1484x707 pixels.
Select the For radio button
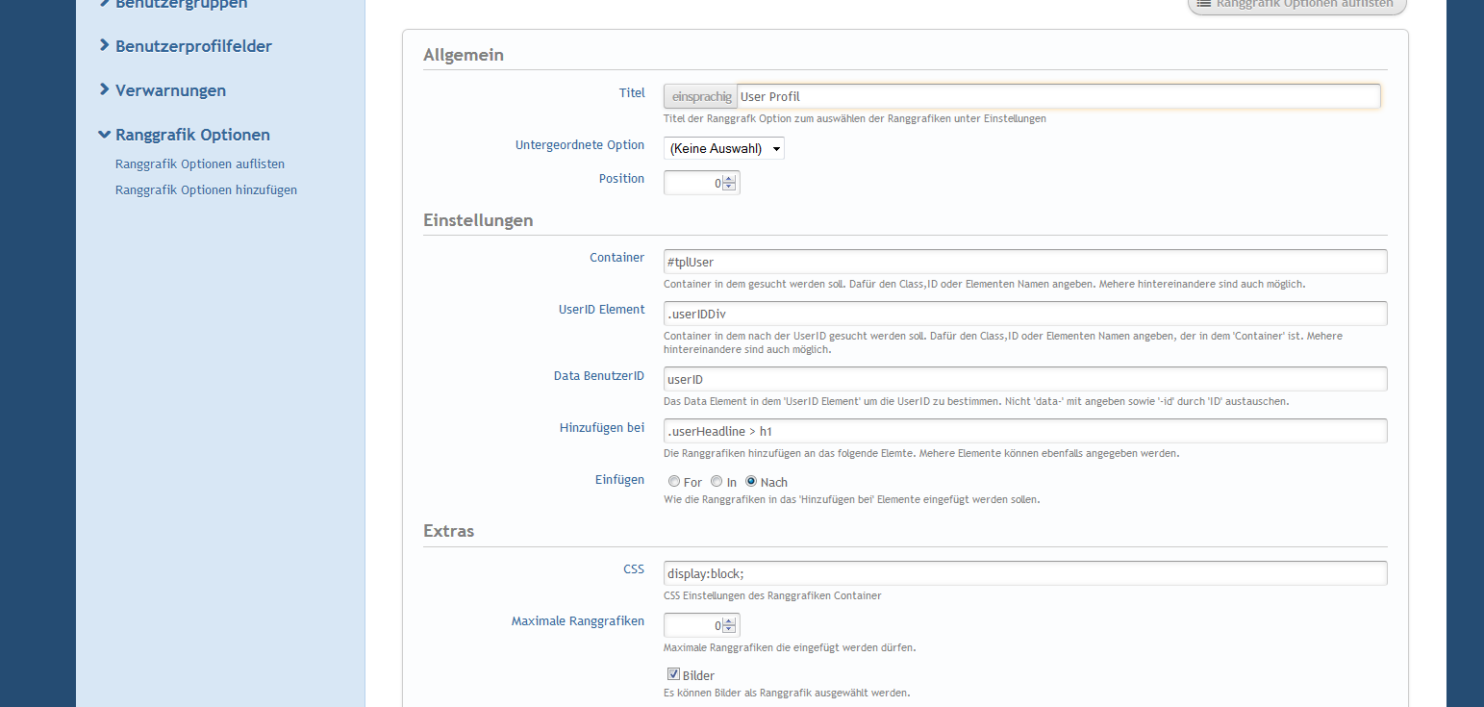coord(674,481)
